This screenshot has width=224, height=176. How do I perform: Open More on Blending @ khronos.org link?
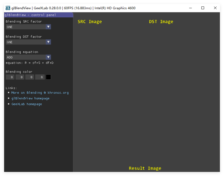[x=40, y=93]
